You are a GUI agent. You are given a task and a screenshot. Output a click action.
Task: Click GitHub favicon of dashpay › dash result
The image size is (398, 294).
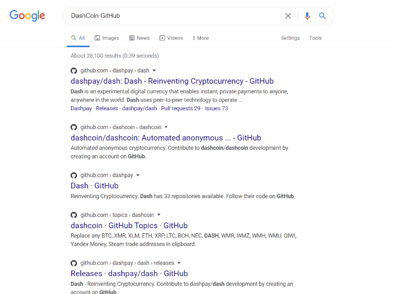[x=74, y=71]
